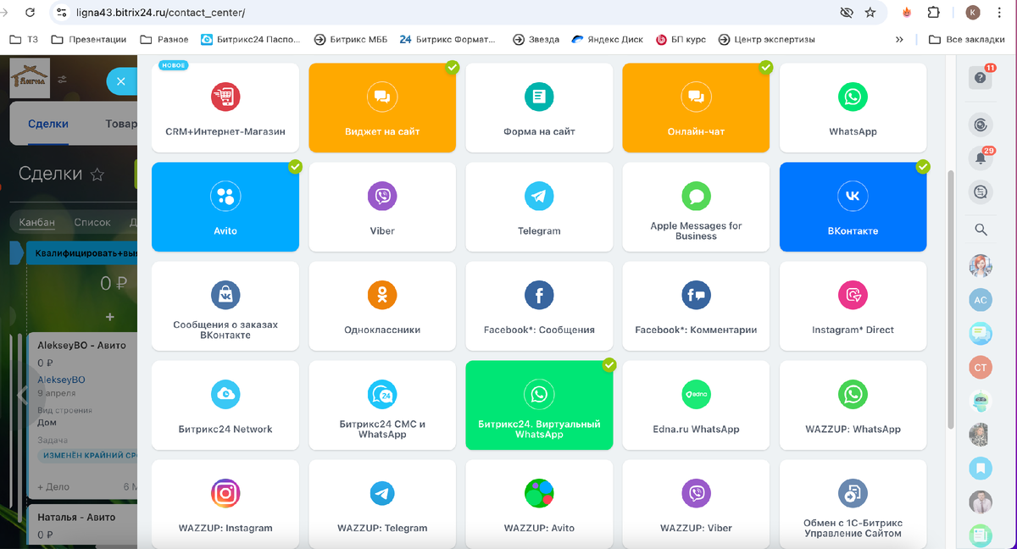Open the robot bot avatar in sidebar
The width and height of the screenshot is (1017, 549).
[x=981, y=401]
